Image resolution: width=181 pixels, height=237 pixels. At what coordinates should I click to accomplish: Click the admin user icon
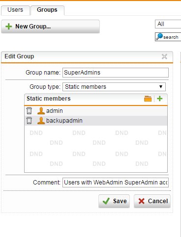41,111
